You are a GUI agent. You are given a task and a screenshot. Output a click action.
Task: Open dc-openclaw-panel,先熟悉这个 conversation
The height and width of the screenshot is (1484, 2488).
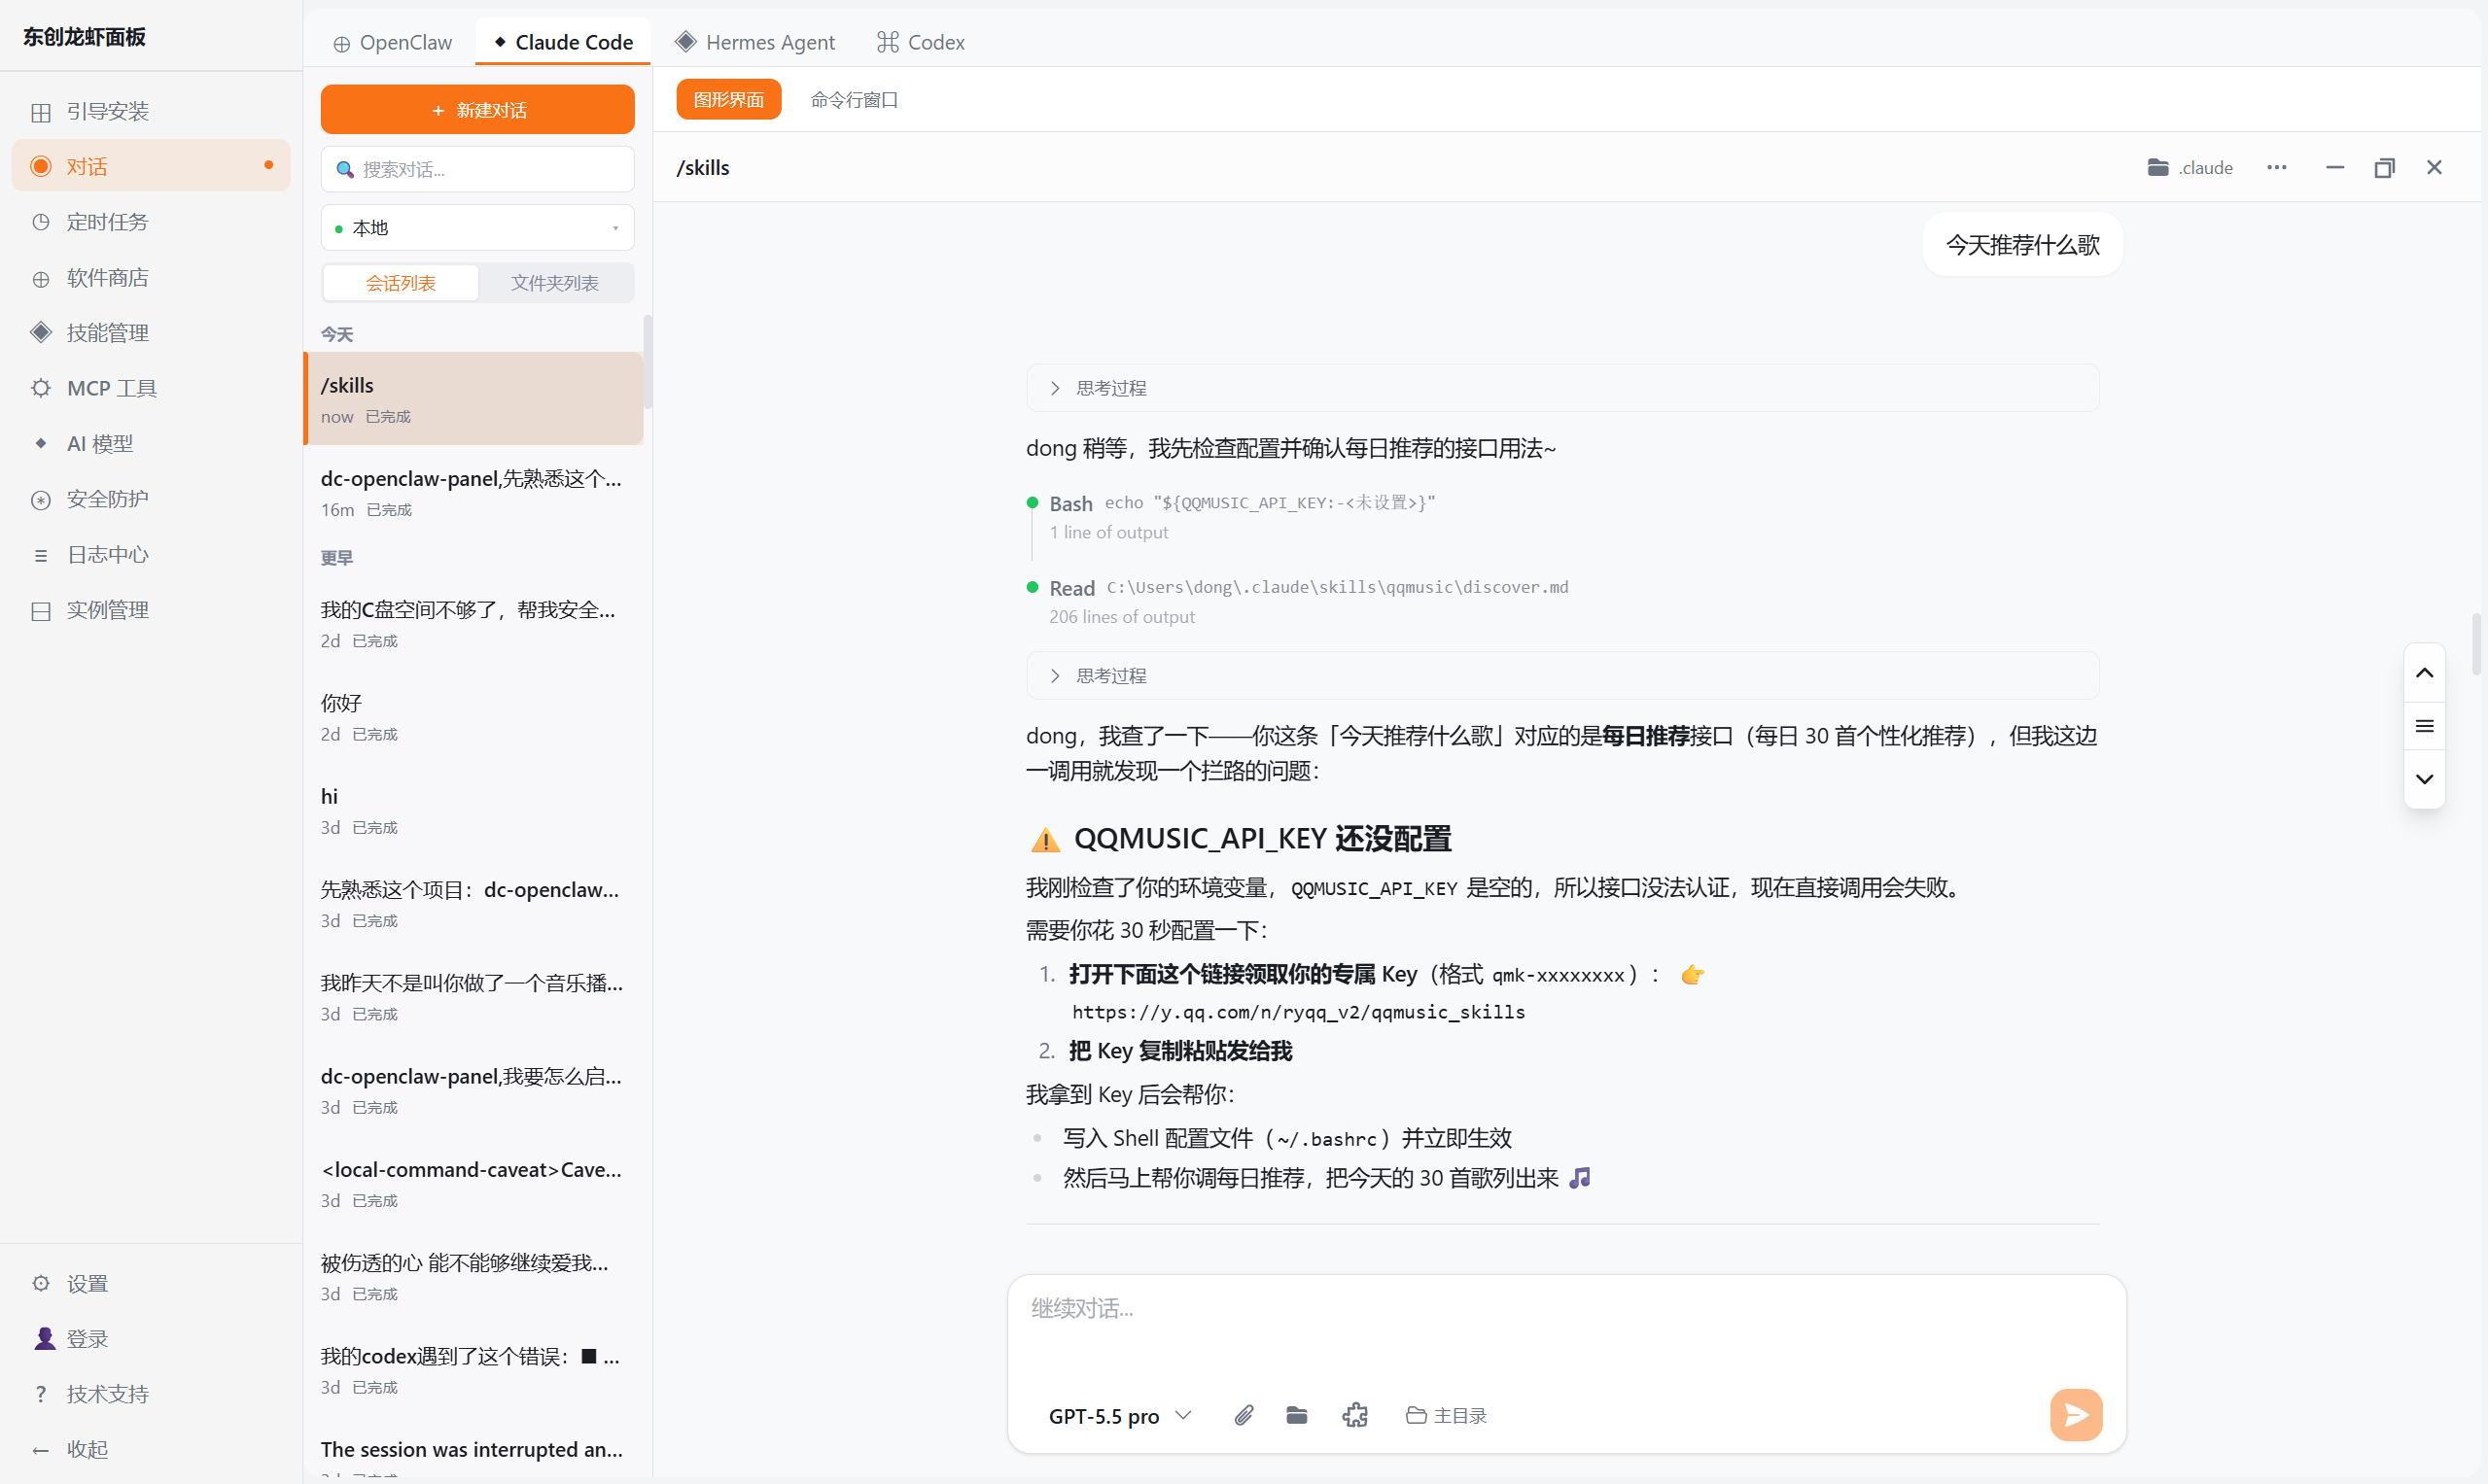click(474, 492)
